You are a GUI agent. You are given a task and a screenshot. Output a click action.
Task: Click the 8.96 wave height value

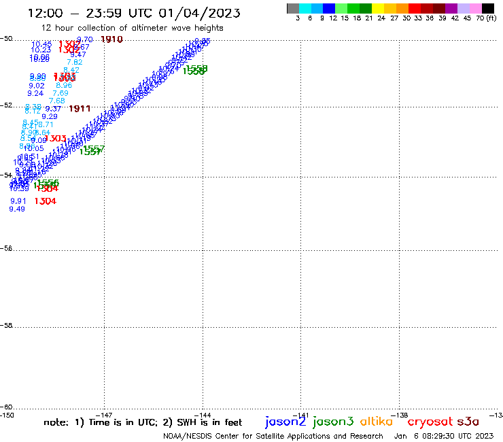coord(64,86)
